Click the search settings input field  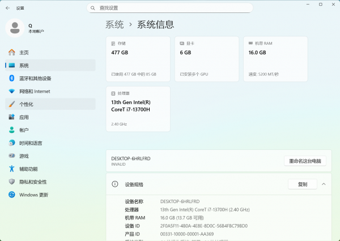coord(170,8)
